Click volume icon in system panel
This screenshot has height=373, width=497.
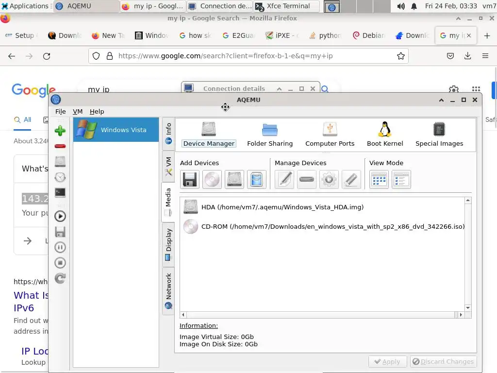click(x=401, y=6)
